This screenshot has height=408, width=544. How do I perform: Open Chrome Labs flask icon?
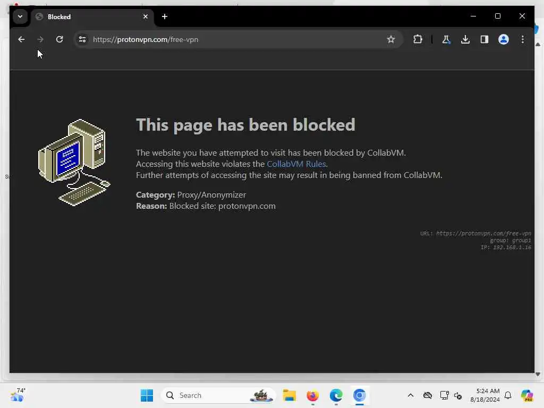pos(446,39)
